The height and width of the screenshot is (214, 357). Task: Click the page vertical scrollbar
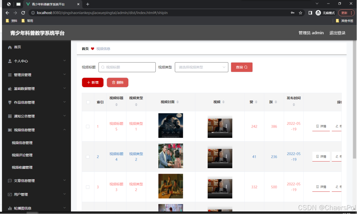pos(354,100)
